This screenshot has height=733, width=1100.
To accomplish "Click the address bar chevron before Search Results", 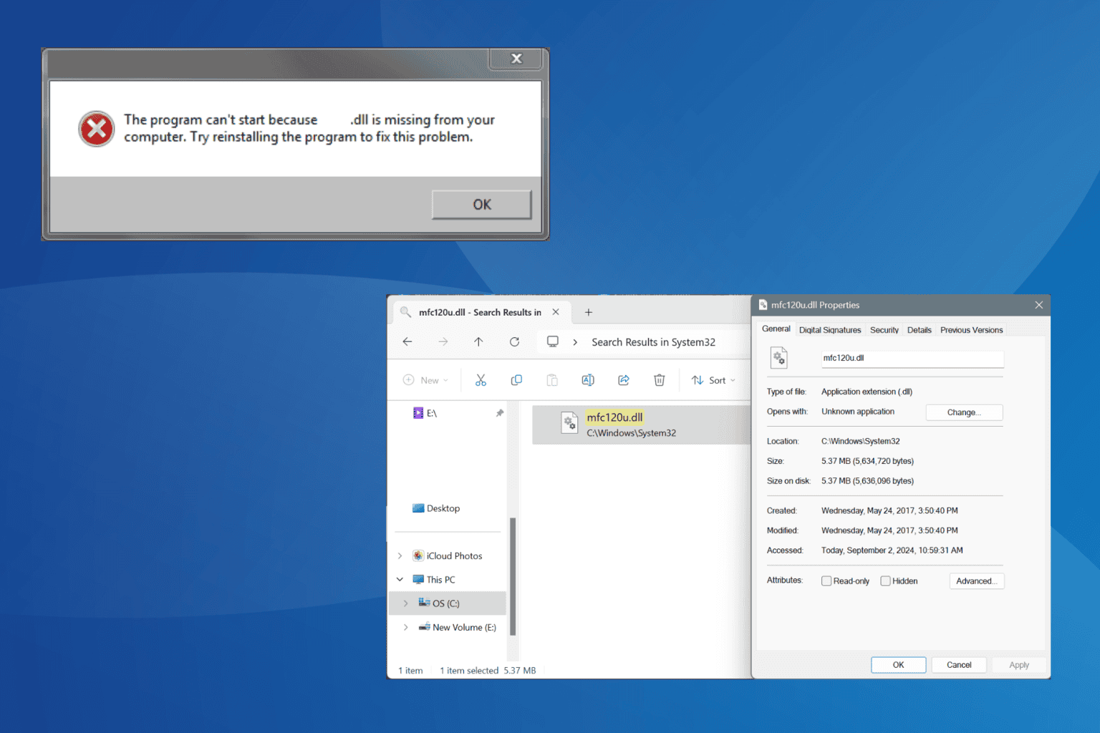I will pos(575,342).
